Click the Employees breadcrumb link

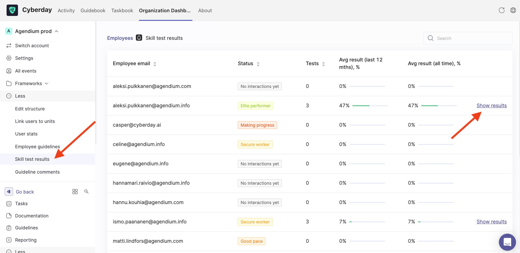[x=120, y=38]
